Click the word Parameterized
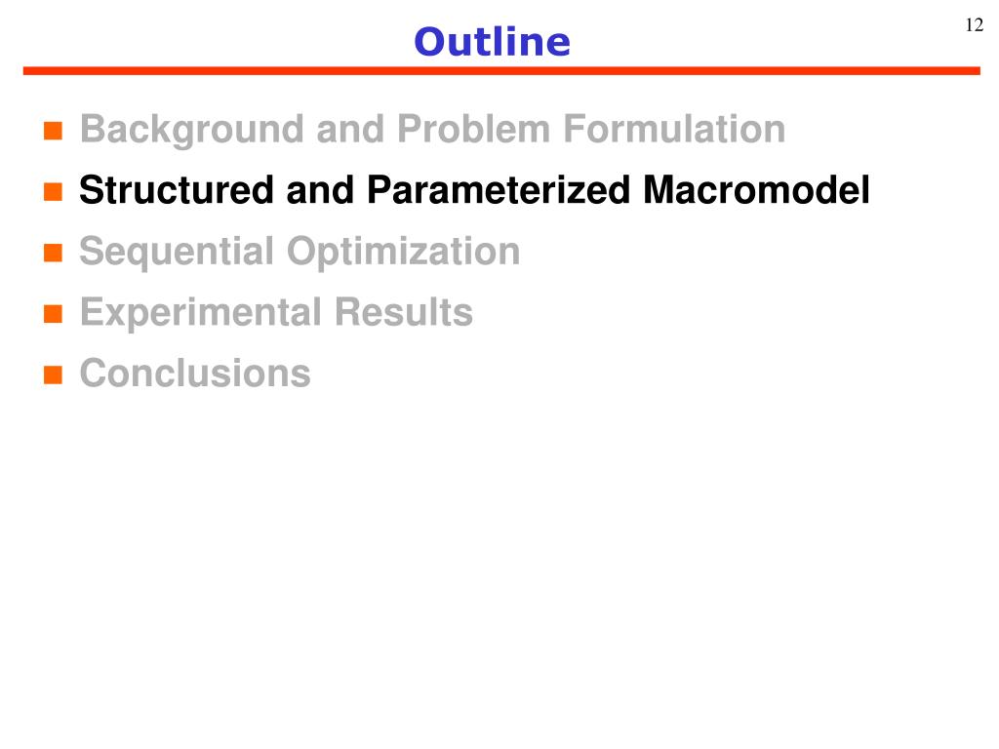999x749 pixels. point(499,190)
